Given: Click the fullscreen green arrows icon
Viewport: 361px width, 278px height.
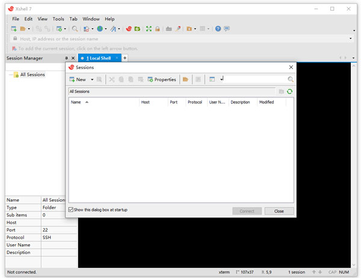Looking at the screenshot, I should 148,29.
